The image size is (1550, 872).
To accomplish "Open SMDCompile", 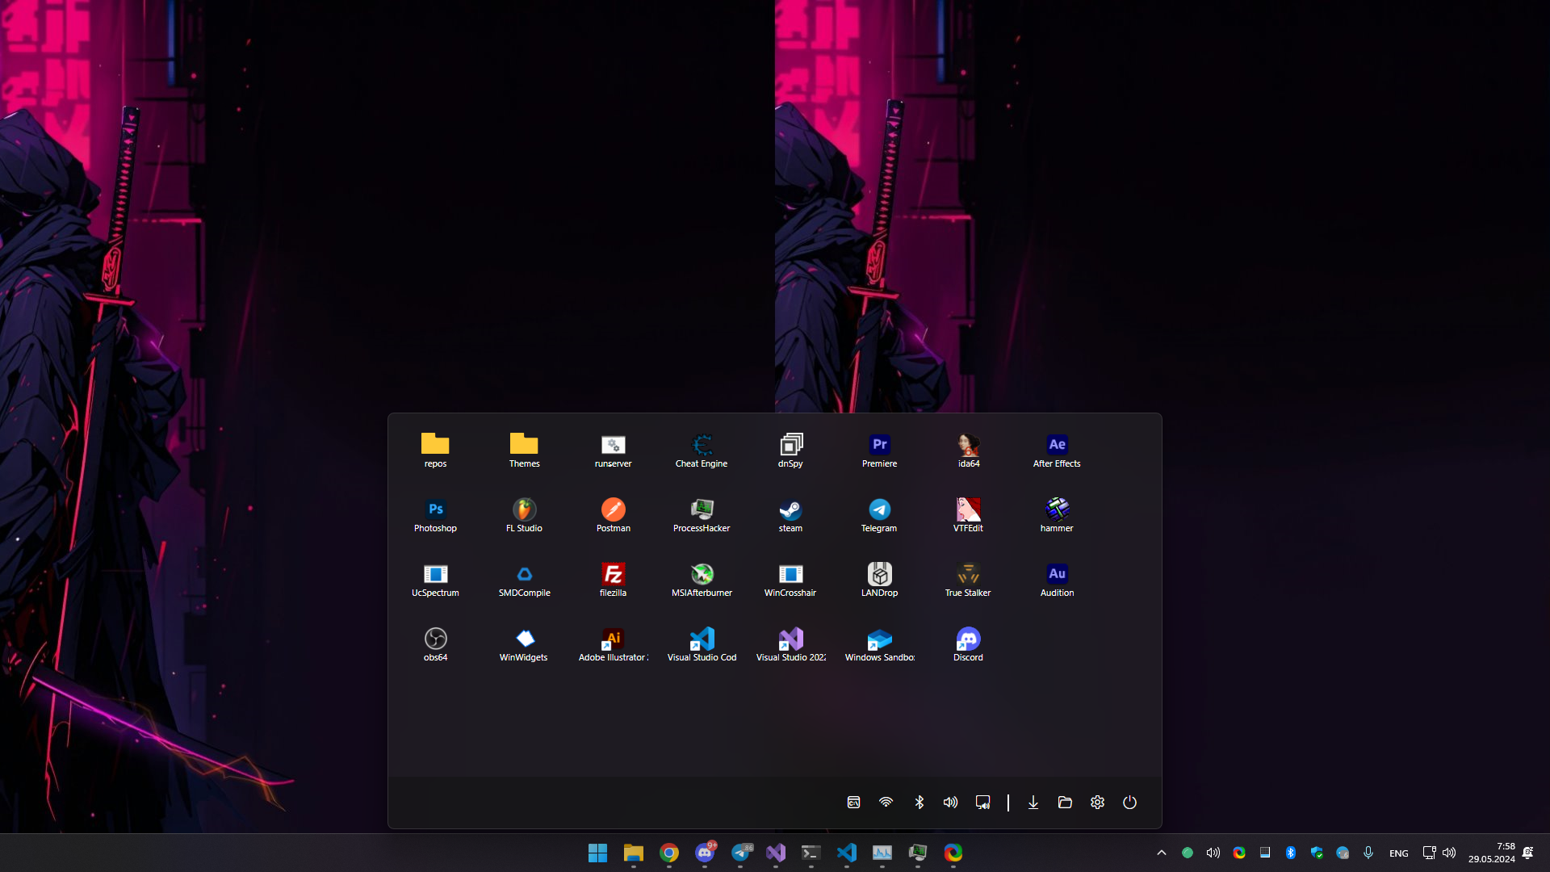I will coord(524,580).
